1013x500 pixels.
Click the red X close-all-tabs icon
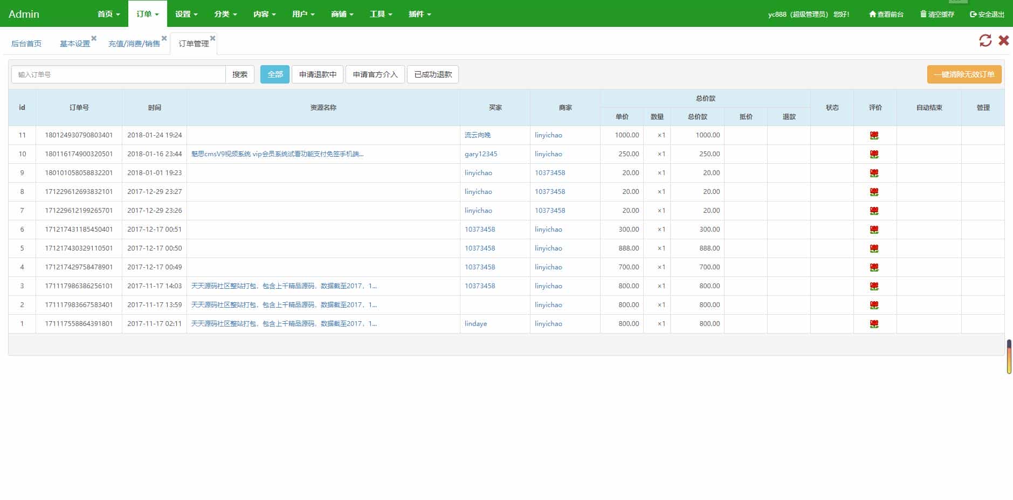coord(1003,40)
